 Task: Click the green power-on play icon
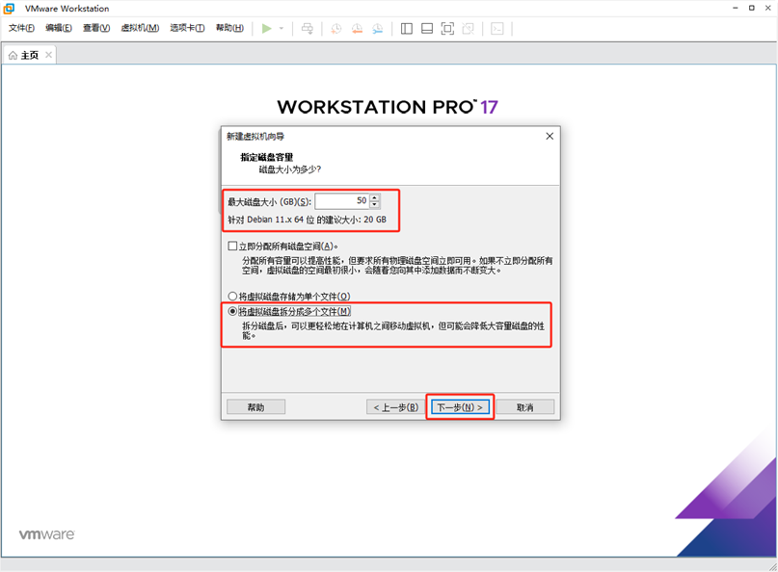[266, 28]
